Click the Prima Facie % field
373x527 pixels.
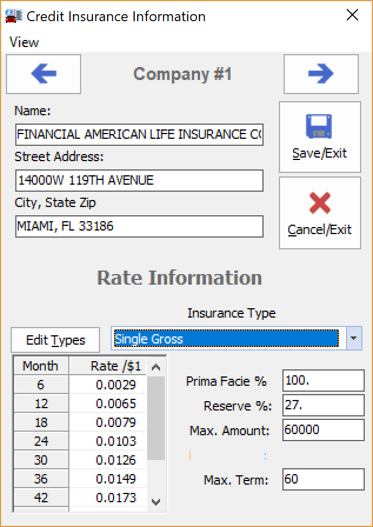[x=323, y=381]
